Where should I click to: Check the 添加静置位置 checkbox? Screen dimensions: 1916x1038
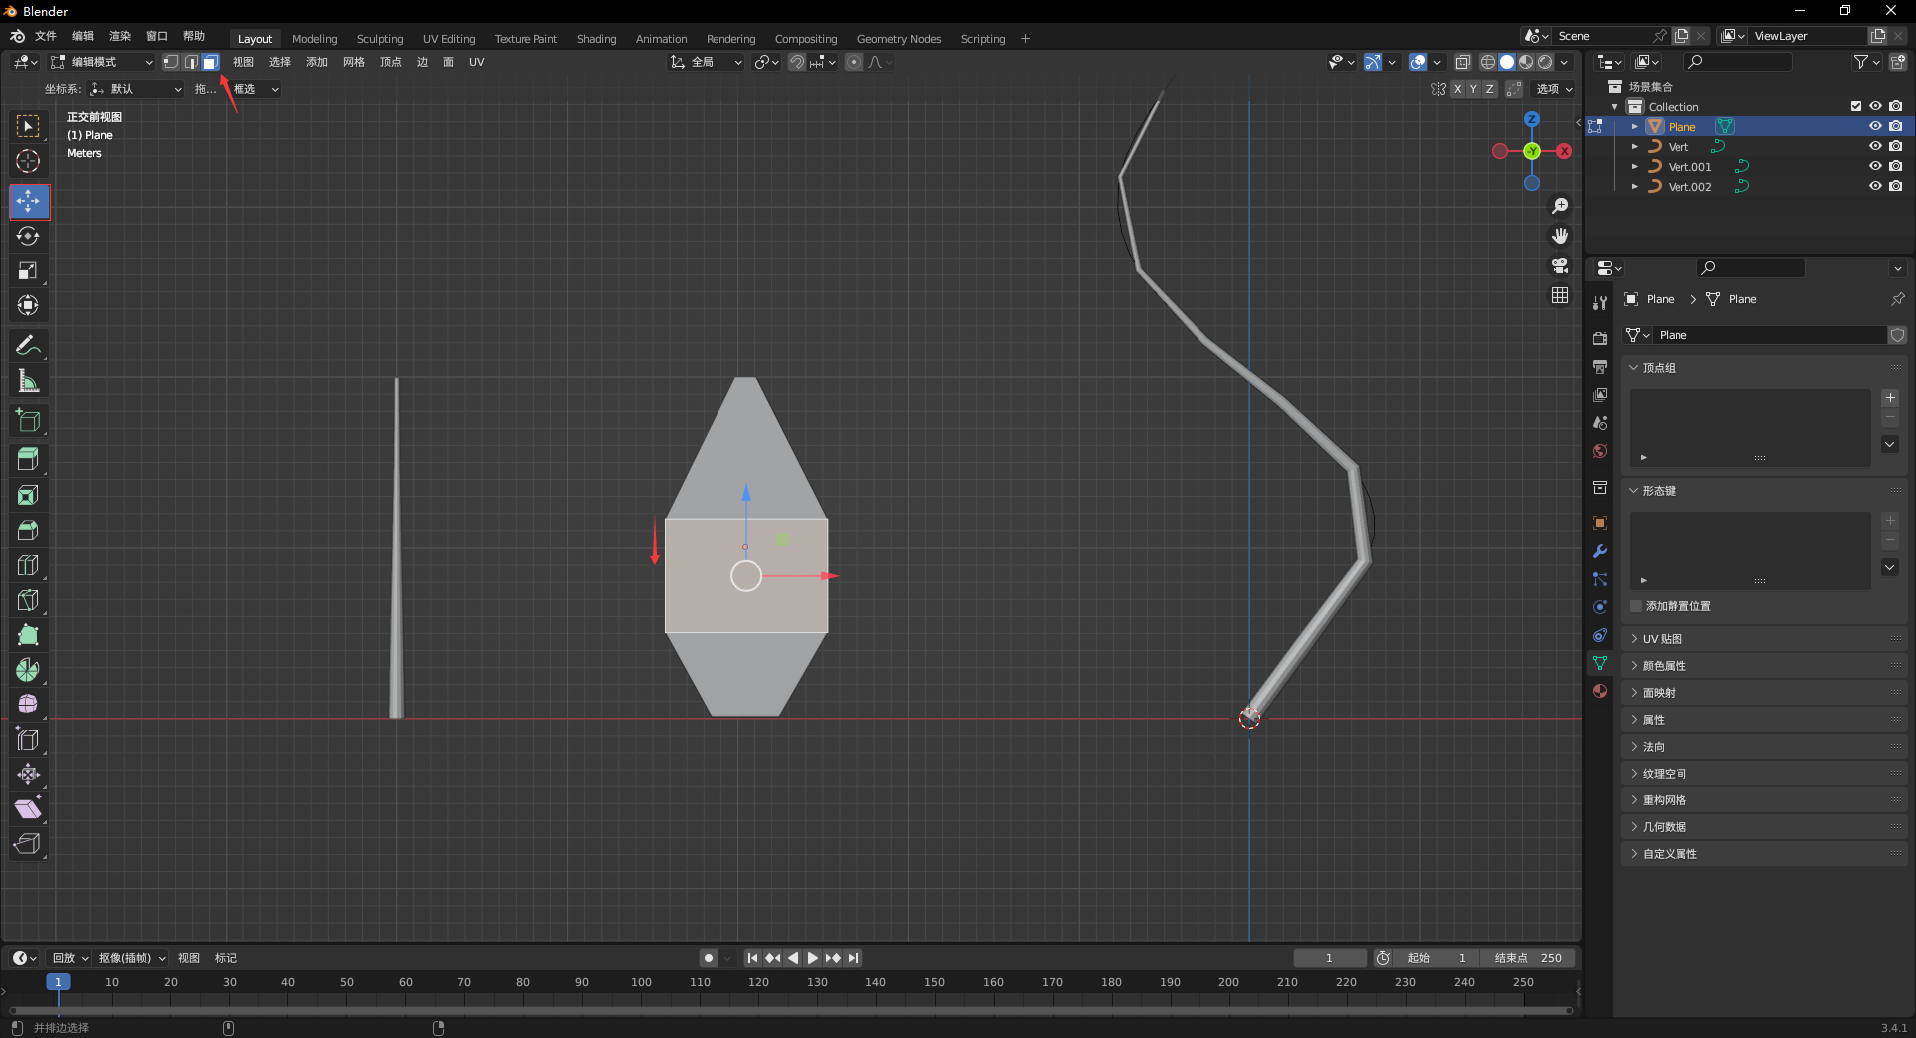click(x=1636, y=606)
